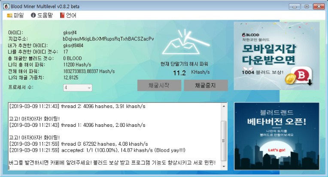Expand the 프로세서 수 dropdown
Image resolution: width=328 pixels, height=177 pixels.
point(78,88)
